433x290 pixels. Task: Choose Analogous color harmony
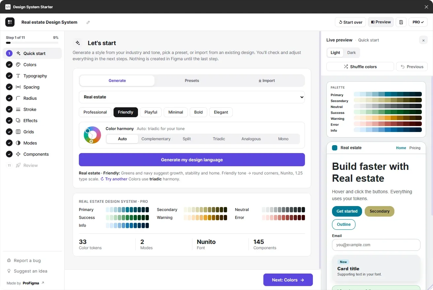pyautogui.click(x=251, y=139)
